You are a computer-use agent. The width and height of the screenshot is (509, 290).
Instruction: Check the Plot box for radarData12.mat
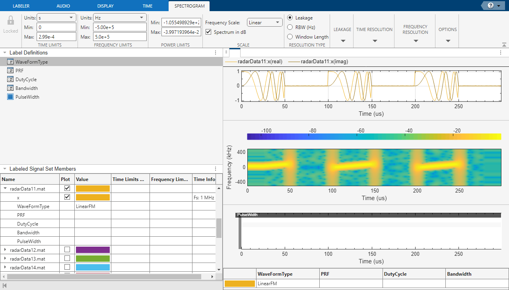(x=67, y=249)
